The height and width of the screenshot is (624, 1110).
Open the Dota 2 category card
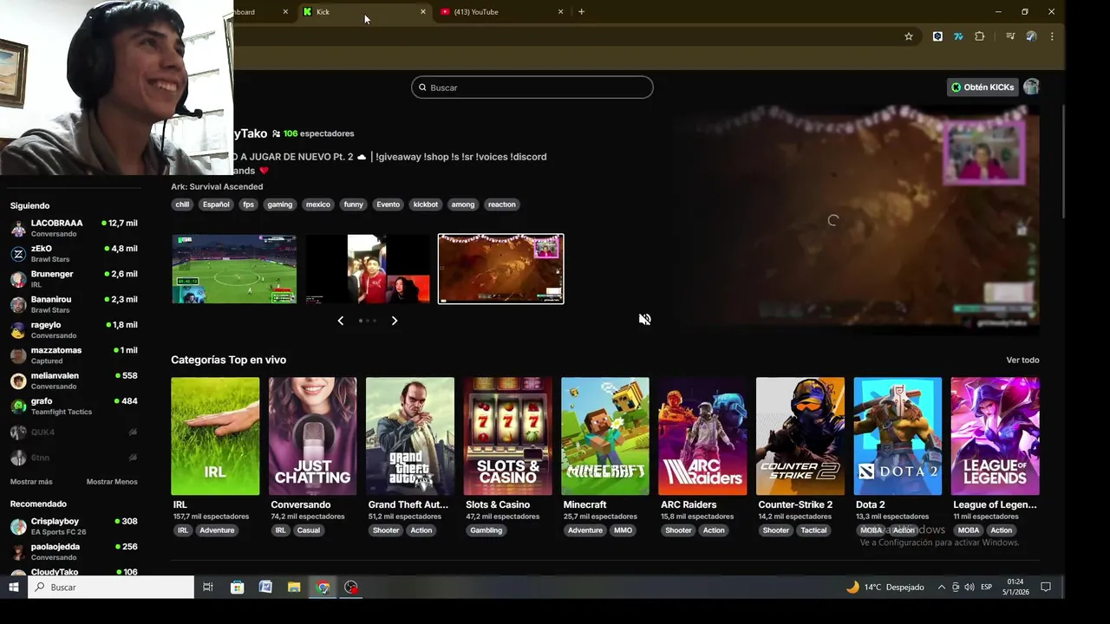point(898,436)
